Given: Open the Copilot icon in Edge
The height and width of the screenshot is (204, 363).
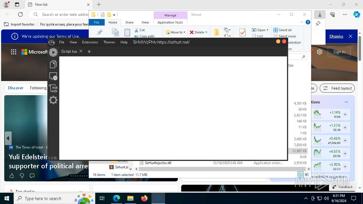Looking at the screenshot, I should click(x=356, y=14).
